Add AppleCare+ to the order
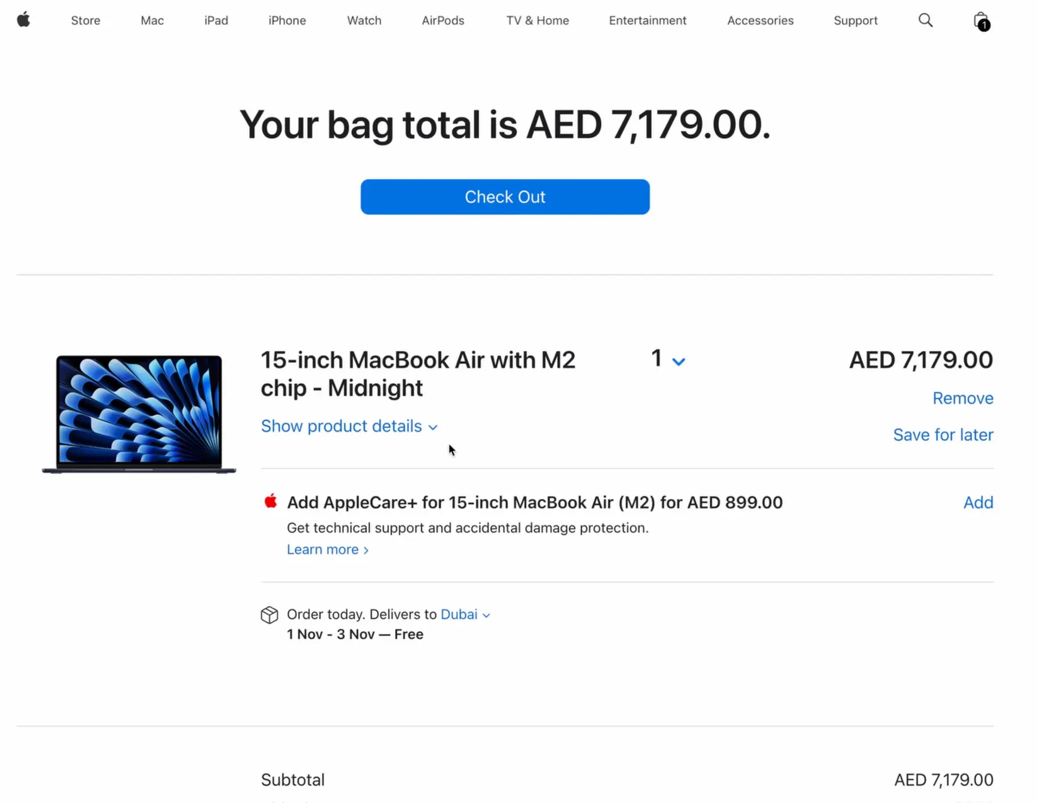1037x803 pixels. pyautogui.click(x=978, y=502)
